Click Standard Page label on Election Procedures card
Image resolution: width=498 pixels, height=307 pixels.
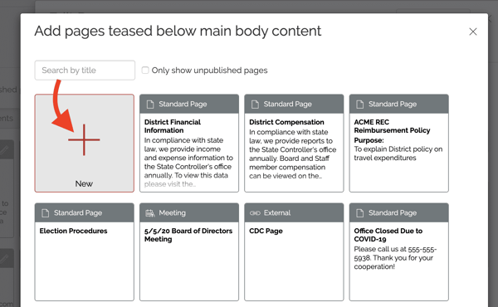click(x=78, y=213)
